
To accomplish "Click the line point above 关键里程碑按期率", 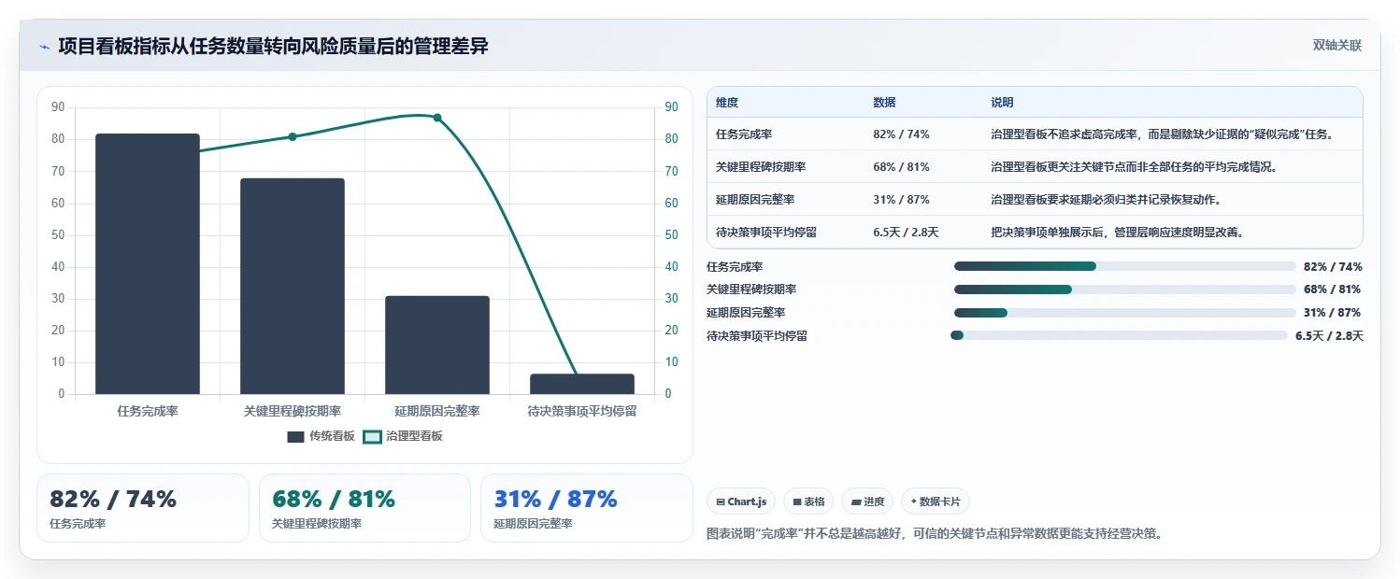I will pos(293,136).
